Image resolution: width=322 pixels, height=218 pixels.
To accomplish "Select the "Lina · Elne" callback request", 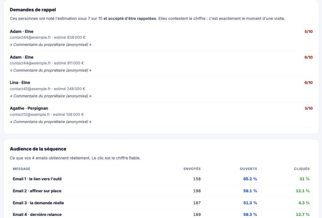I will [161, 89].
